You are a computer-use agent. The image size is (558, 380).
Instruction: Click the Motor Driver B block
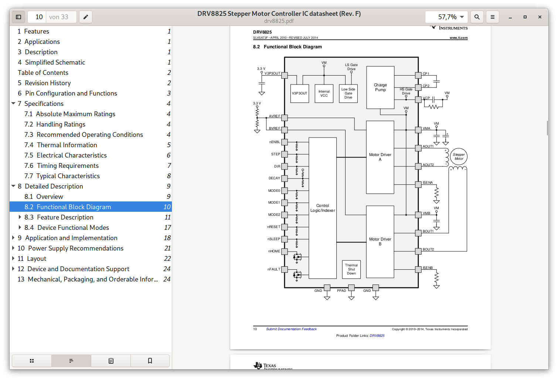click(380, 242)
